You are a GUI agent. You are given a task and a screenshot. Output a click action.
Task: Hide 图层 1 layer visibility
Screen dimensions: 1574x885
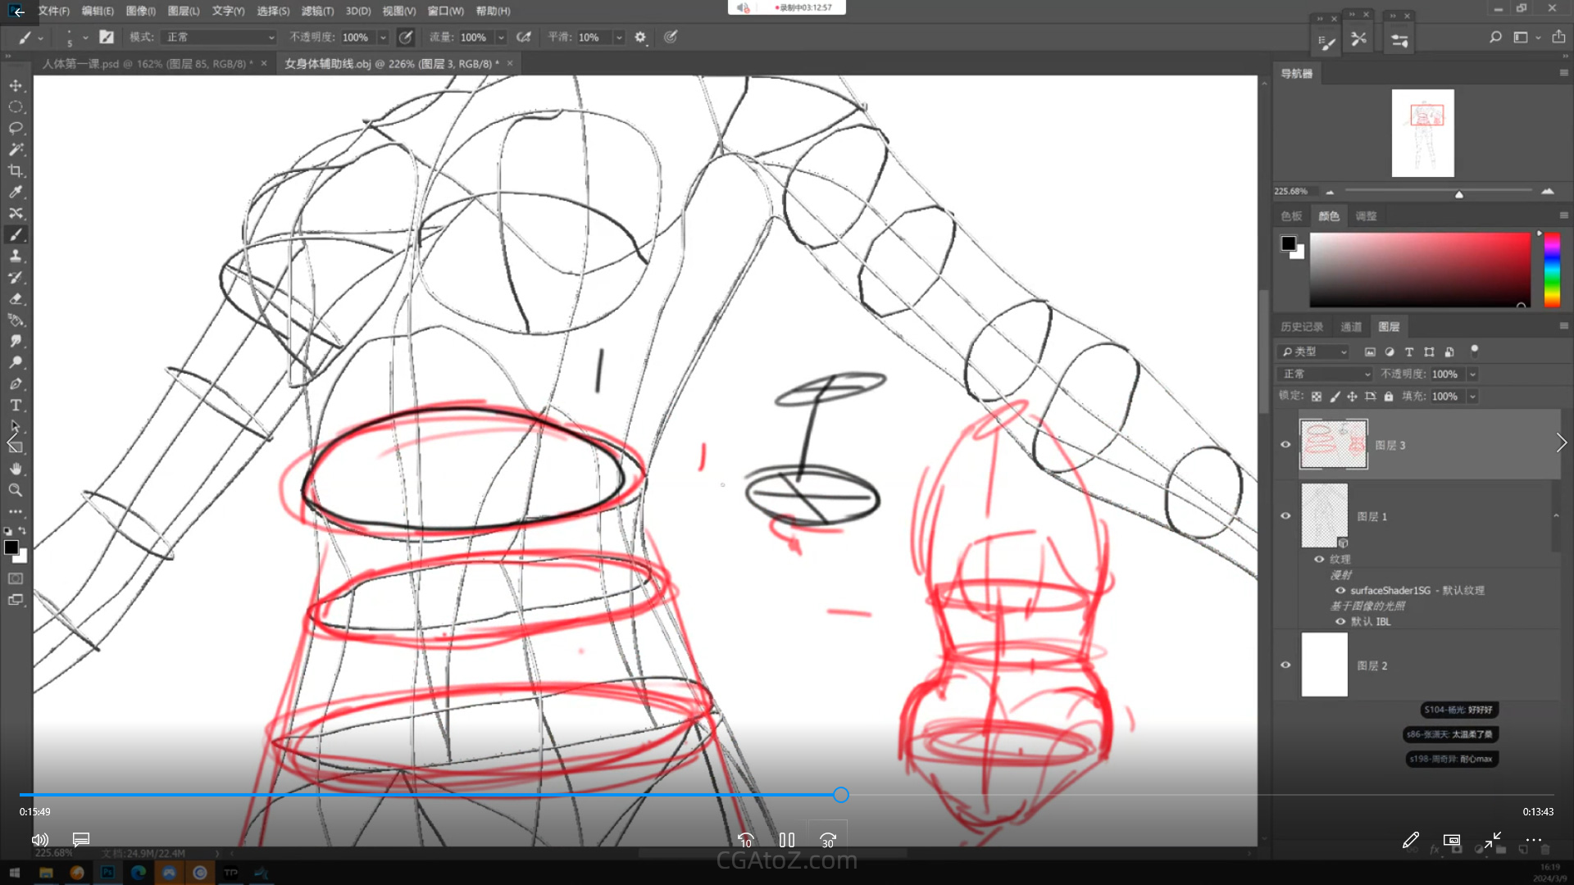tap(1285, 516)
